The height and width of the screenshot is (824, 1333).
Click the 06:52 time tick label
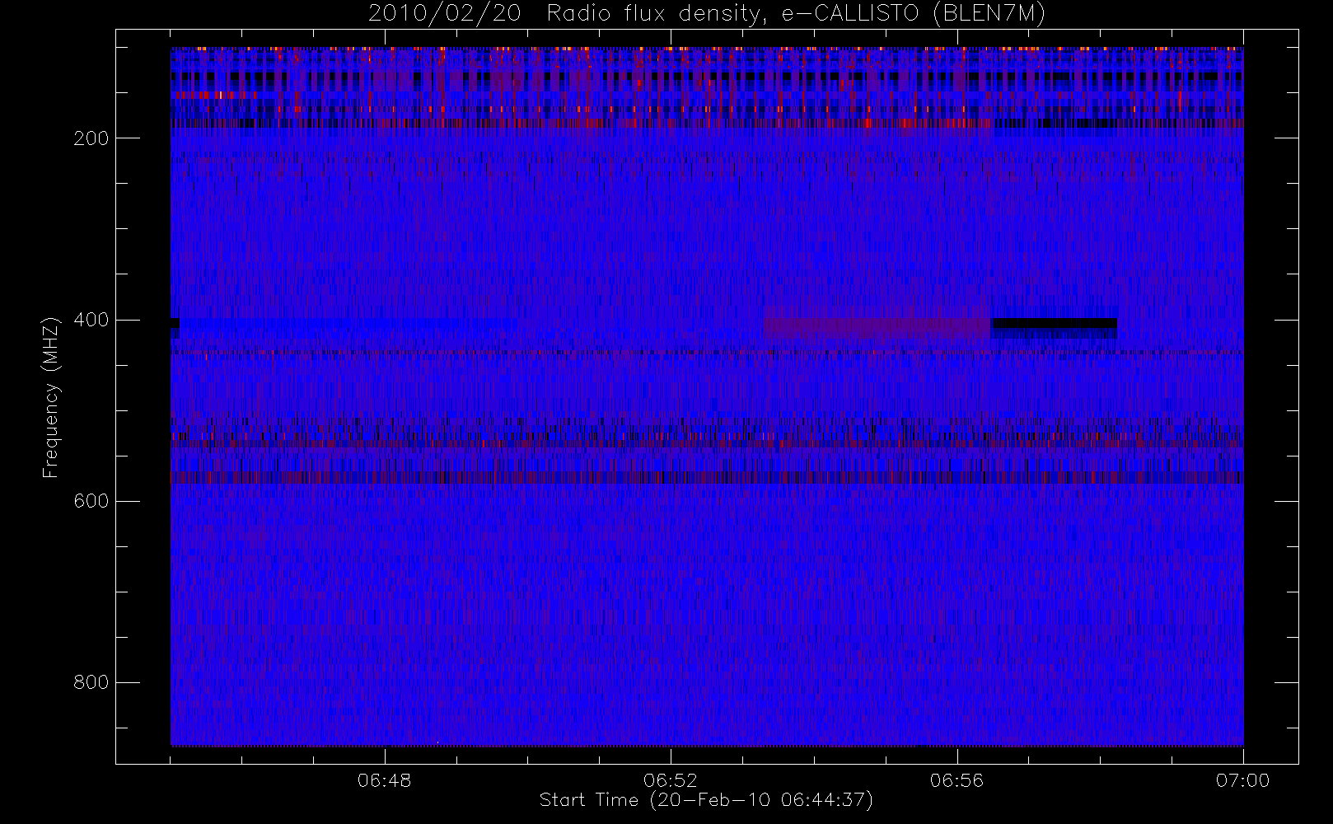671,780
